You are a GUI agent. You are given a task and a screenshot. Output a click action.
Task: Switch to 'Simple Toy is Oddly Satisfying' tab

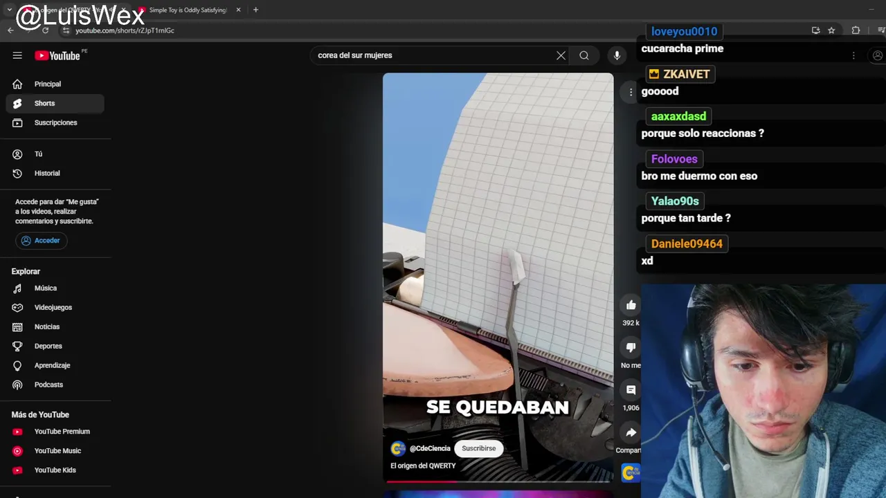188,10
